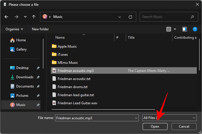Expand the All Files type dropdown
Viewport: 202px width, 134px height.
click(x=194, y=118)
